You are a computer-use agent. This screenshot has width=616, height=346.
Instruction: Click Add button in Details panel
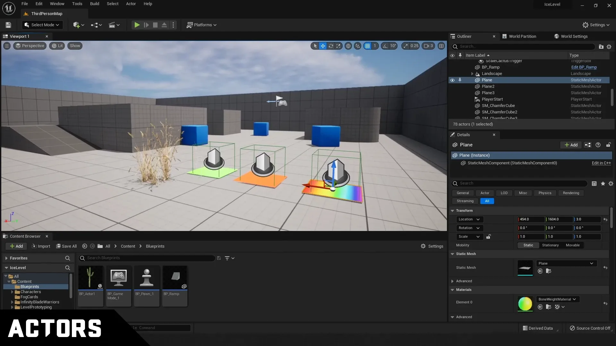571,144
